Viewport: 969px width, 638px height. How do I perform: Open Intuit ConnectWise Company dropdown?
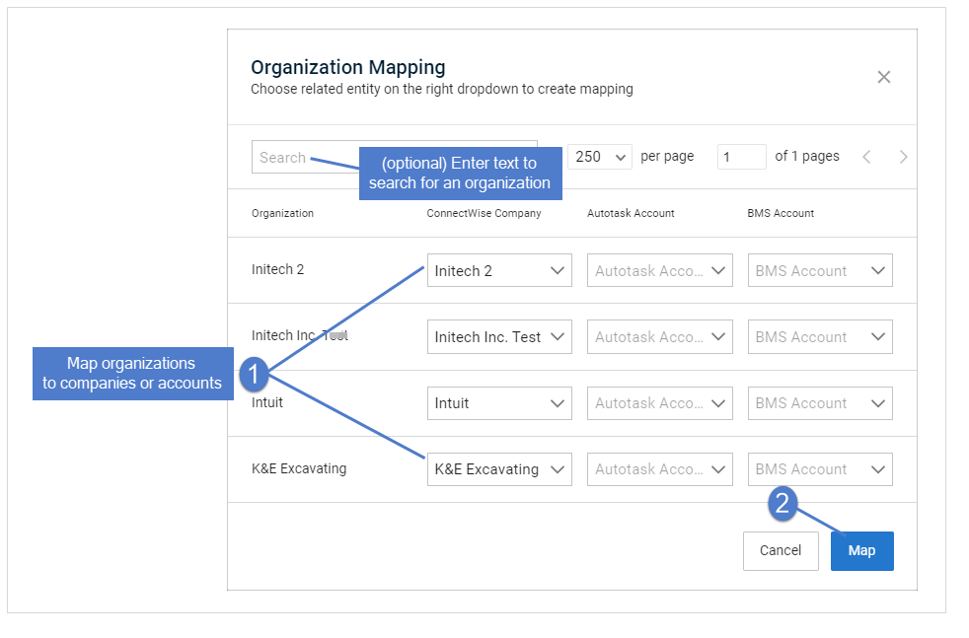click(499, 403)
